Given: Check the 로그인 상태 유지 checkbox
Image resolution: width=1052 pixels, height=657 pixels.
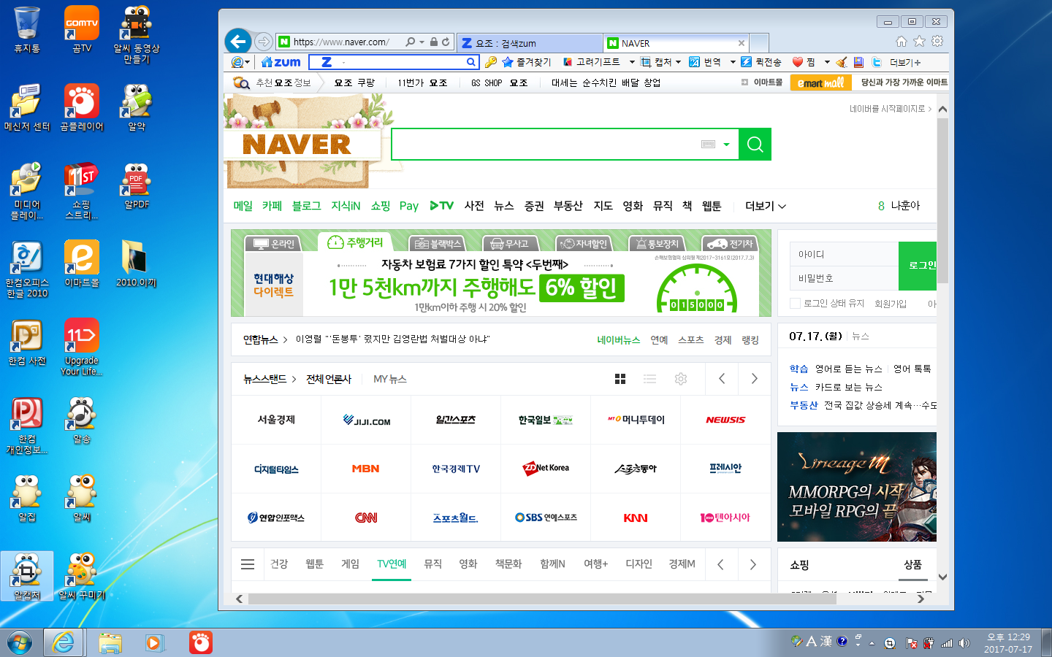Looking at the screenshot, I should pyautogui.click(x=795, y=304).
